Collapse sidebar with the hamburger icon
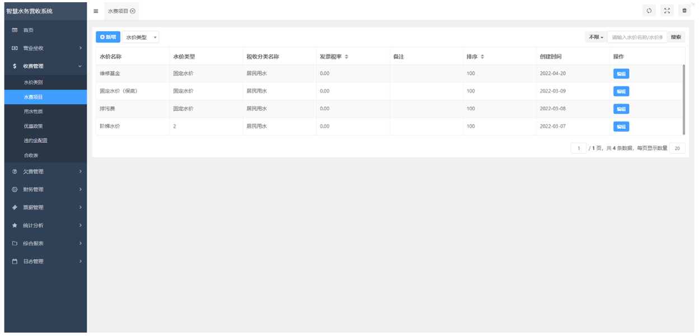 coord(96,11)
